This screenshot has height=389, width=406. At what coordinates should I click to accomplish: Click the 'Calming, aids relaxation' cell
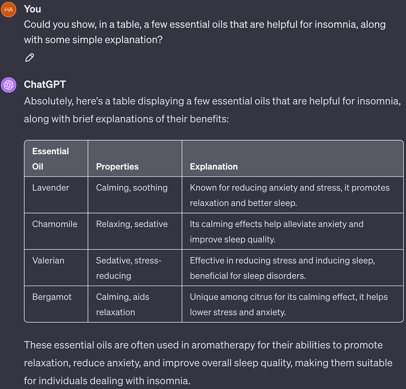point(135,304)
